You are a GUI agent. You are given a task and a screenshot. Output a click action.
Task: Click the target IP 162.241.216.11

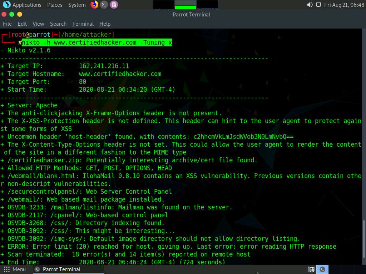[104, 66]
